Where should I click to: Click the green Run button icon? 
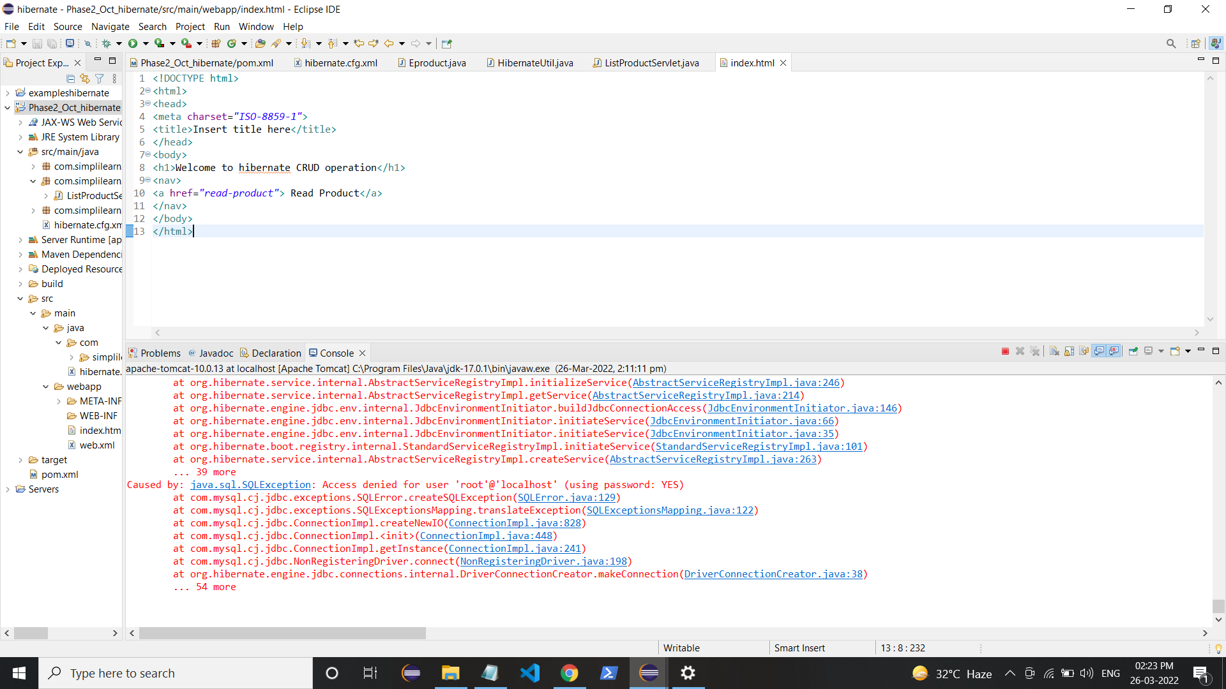tap(133, 43)
